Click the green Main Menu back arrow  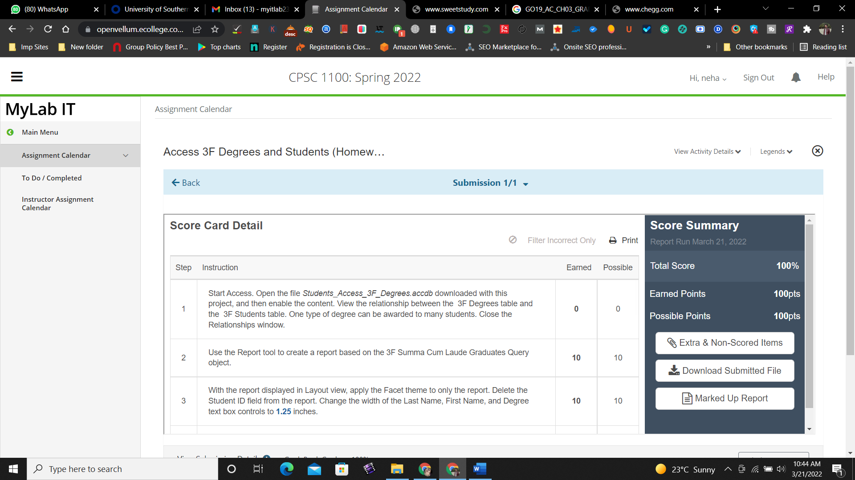tap(10, 132)
